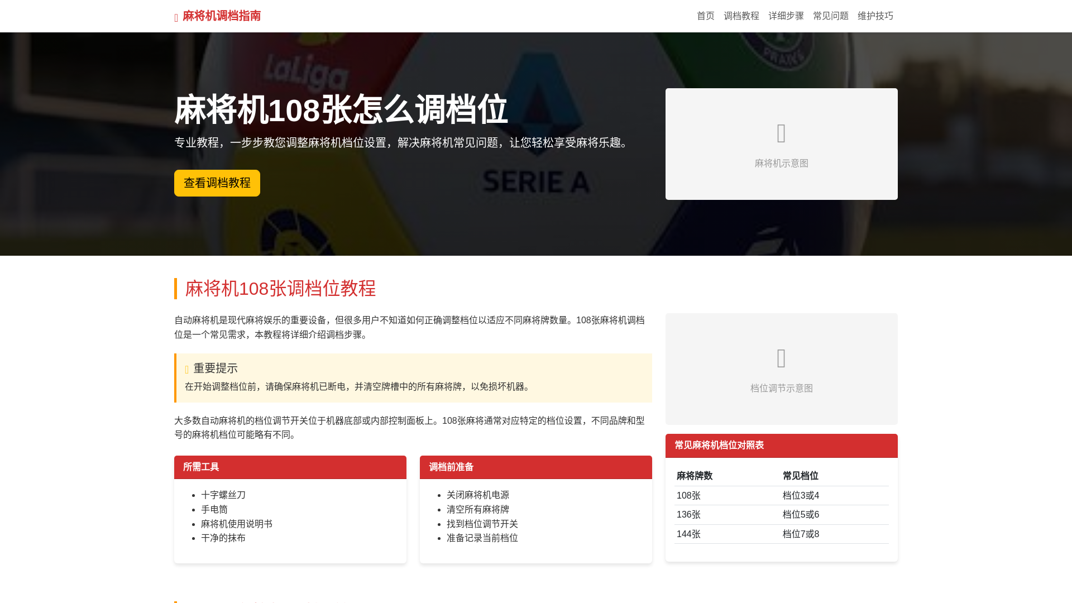Click the 重要提示 notice title
The height and width of the screenshot is (603, 1072).
pos(216,368)
